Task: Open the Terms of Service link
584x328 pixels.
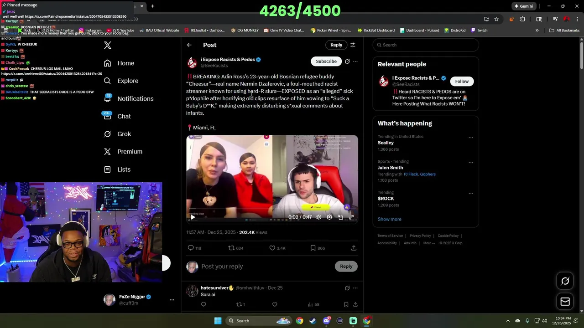Action: pos(390,236)
